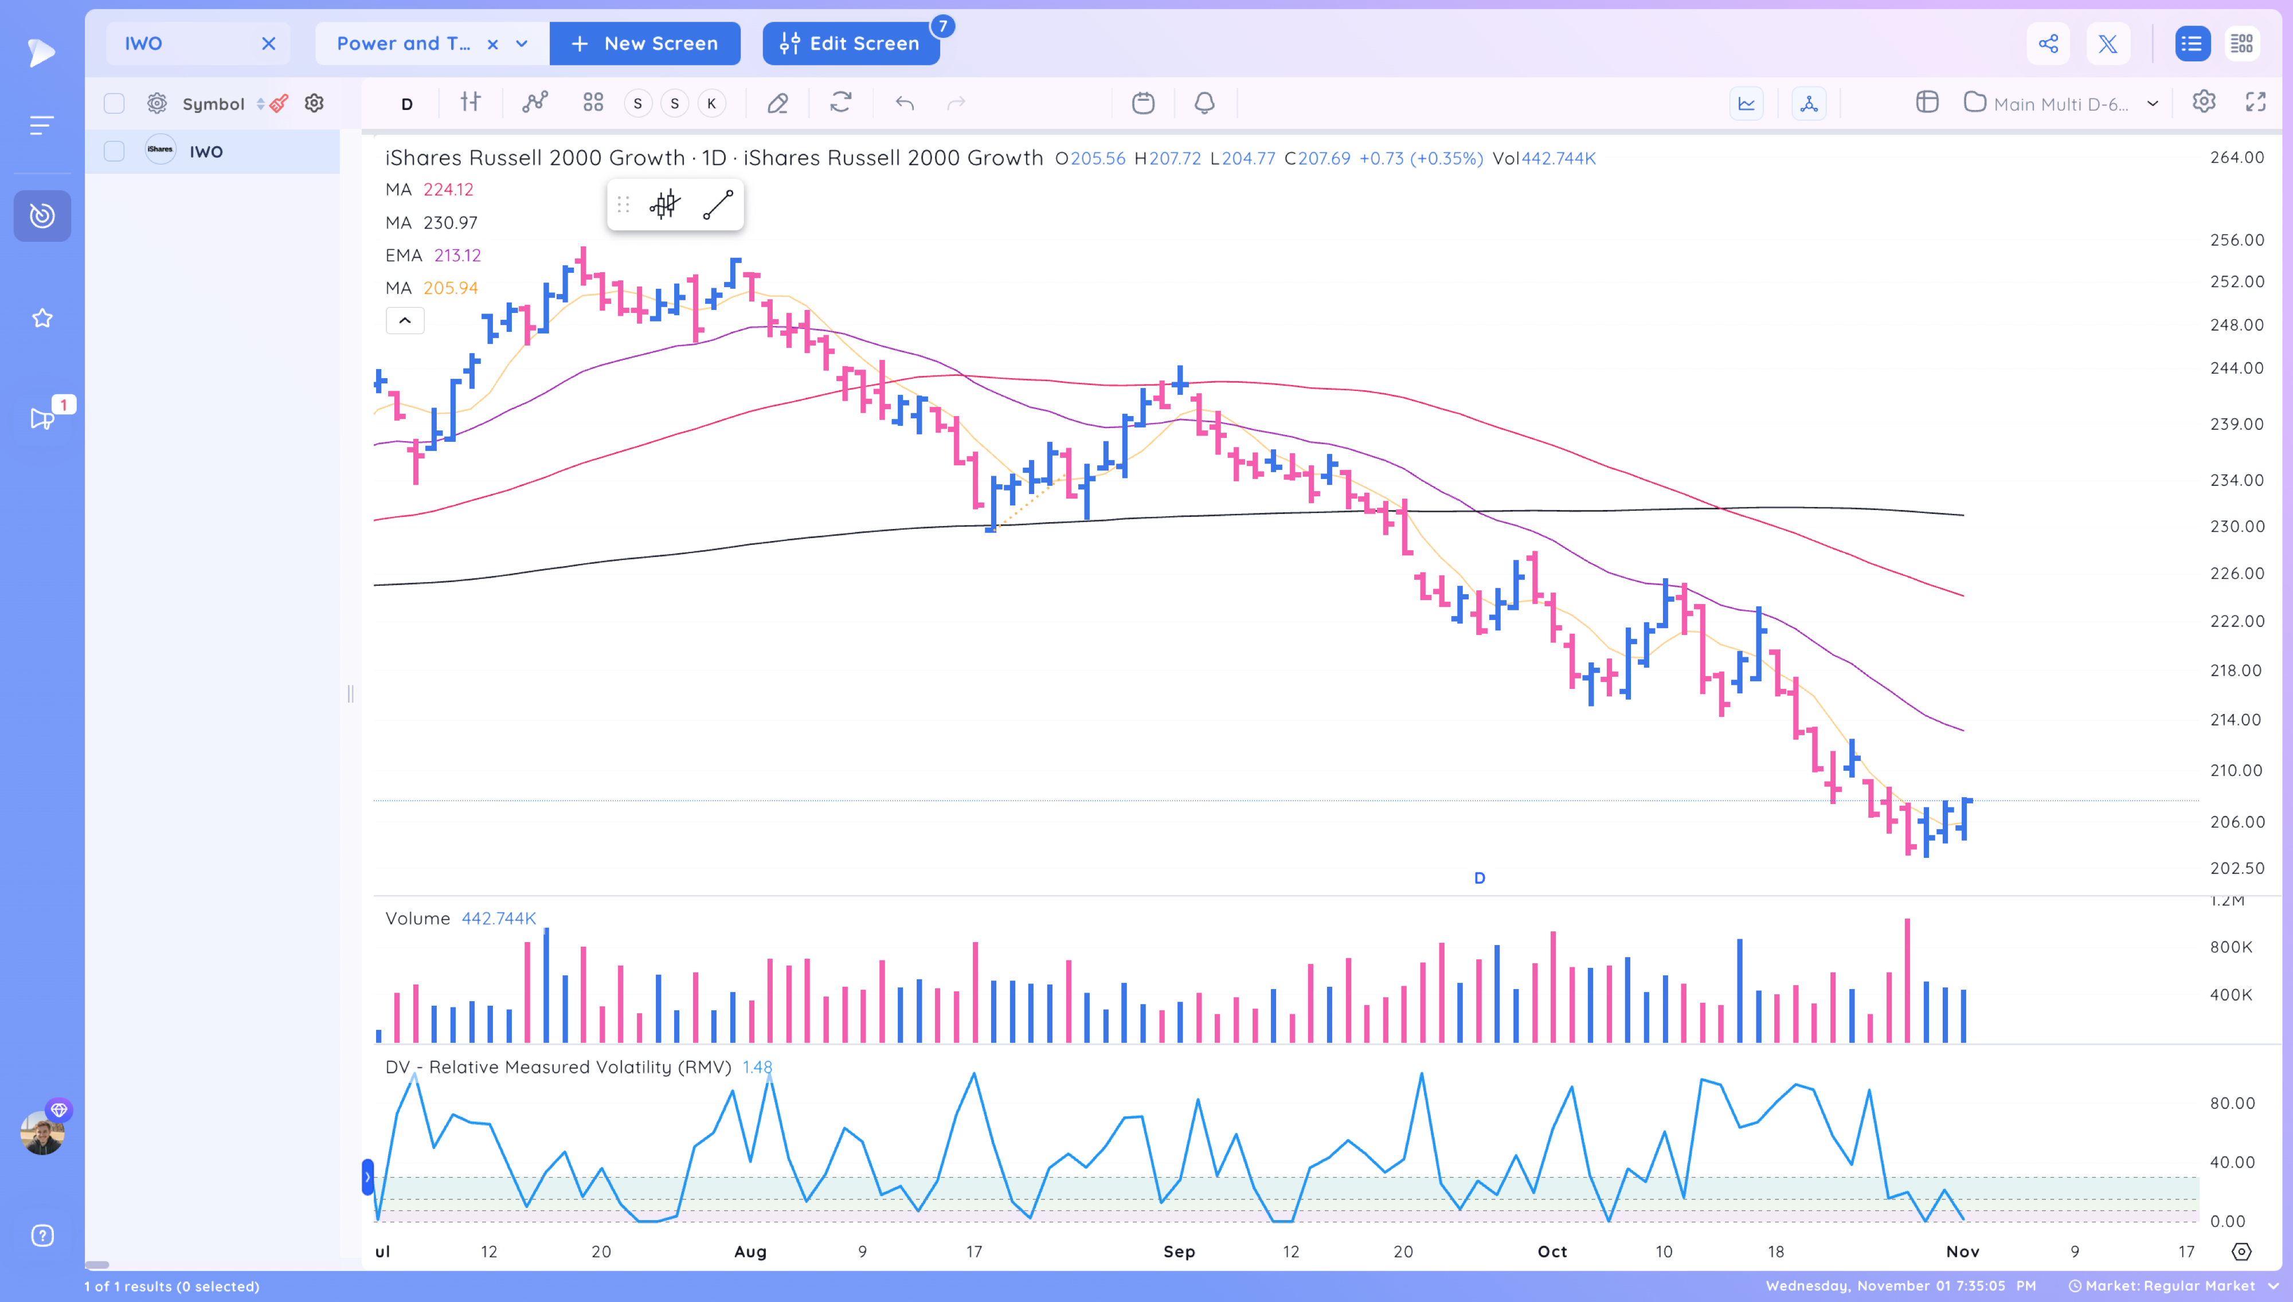Switch to the Power and T... tab
This screenshot has height=1302, width=2293.
[x=404, y=44]
